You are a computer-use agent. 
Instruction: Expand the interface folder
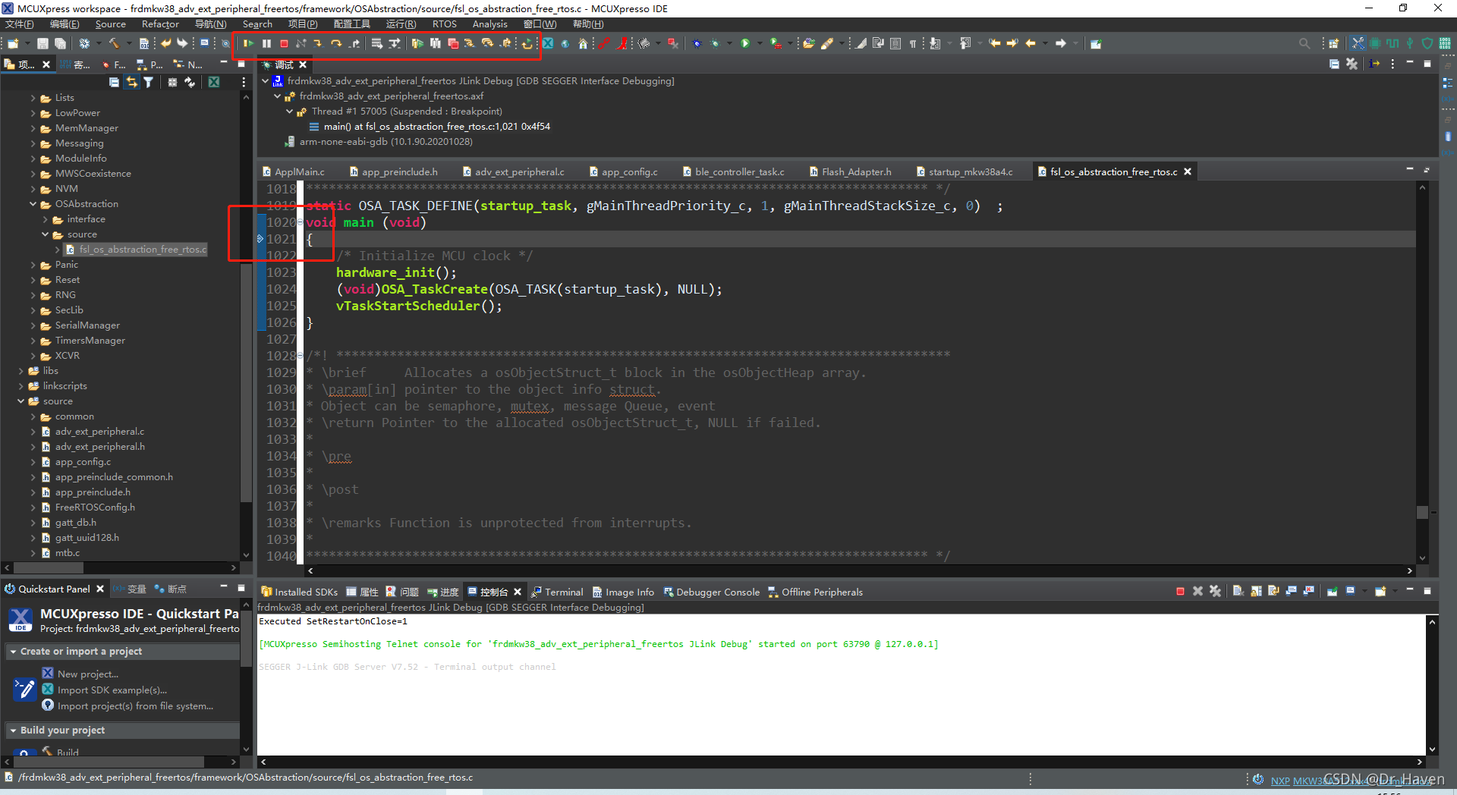point(46,219)
